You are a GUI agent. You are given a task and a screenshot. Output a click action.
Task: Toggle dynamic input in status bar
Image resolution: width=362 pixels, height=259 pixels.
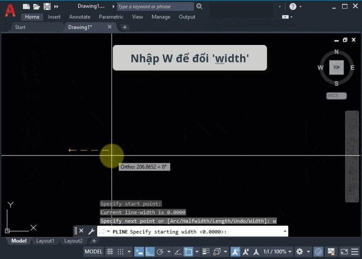[x=139, y=251]
